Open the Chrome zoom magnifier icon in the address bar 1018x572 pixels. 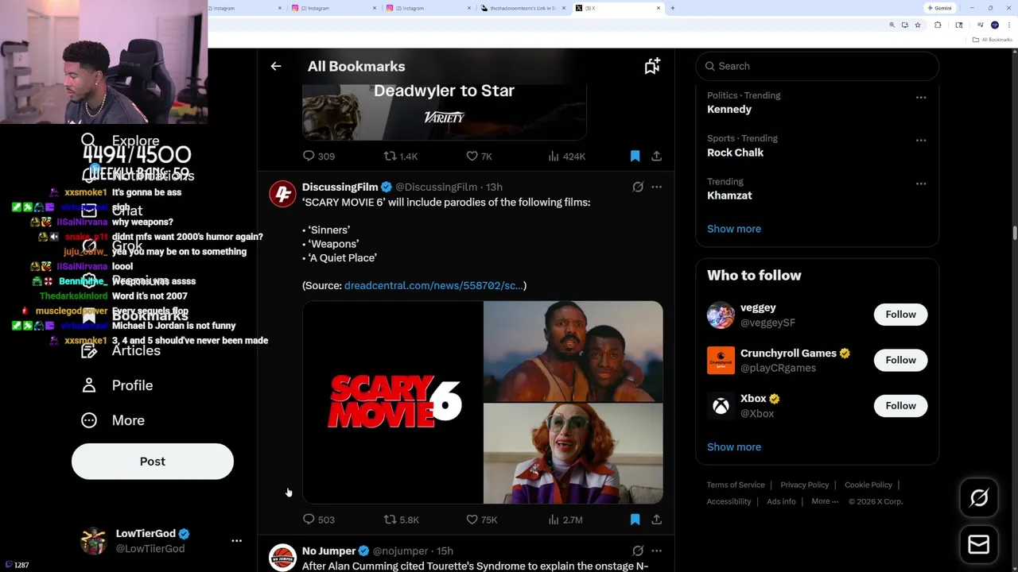point(892,25)
